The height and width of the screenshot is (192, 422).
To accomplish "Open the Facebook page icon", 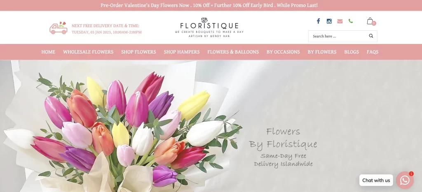I will point(318,21).
